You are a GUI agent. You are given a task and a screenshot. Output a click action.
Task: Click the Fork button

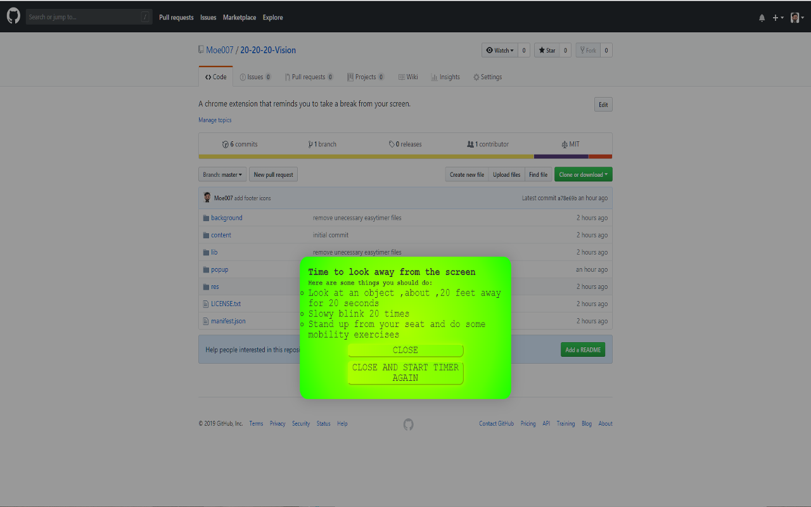588,51
